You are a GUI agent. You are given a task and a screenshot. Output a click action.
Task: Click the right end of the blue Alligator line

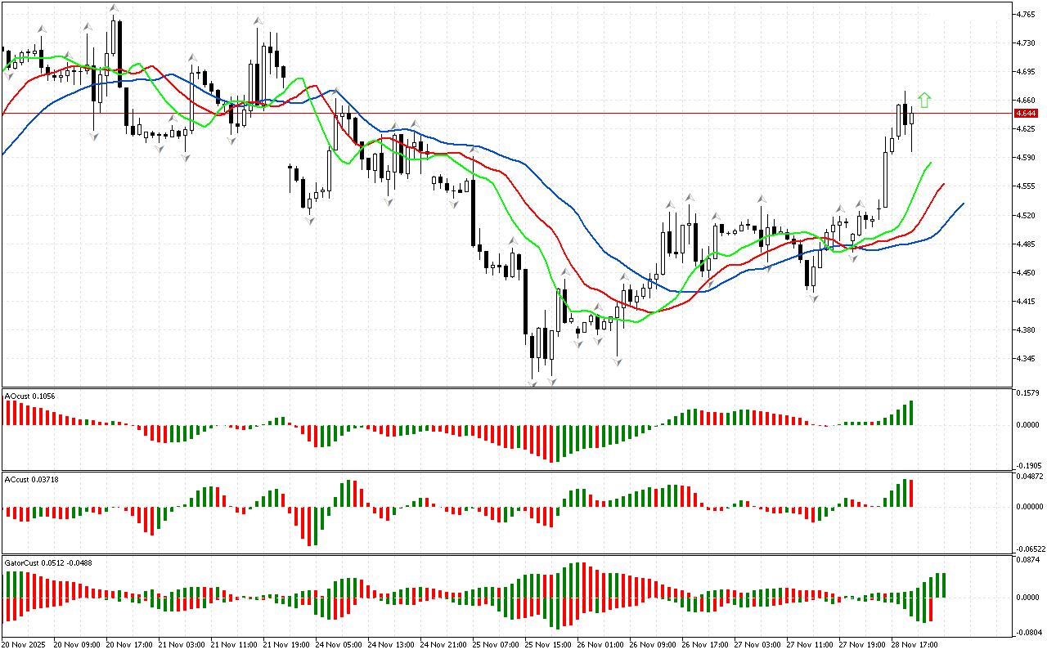[x=963, y=204]
